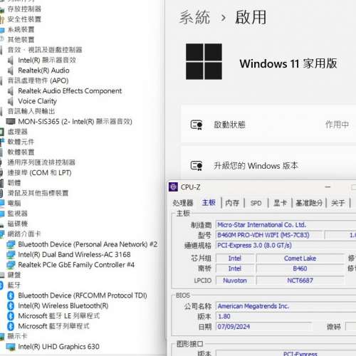Viewport: 356px width, 356px height.
Task: Click the Intel Dual Band Wireless-AC 3168 icon
Action: (x=11, y=255)
